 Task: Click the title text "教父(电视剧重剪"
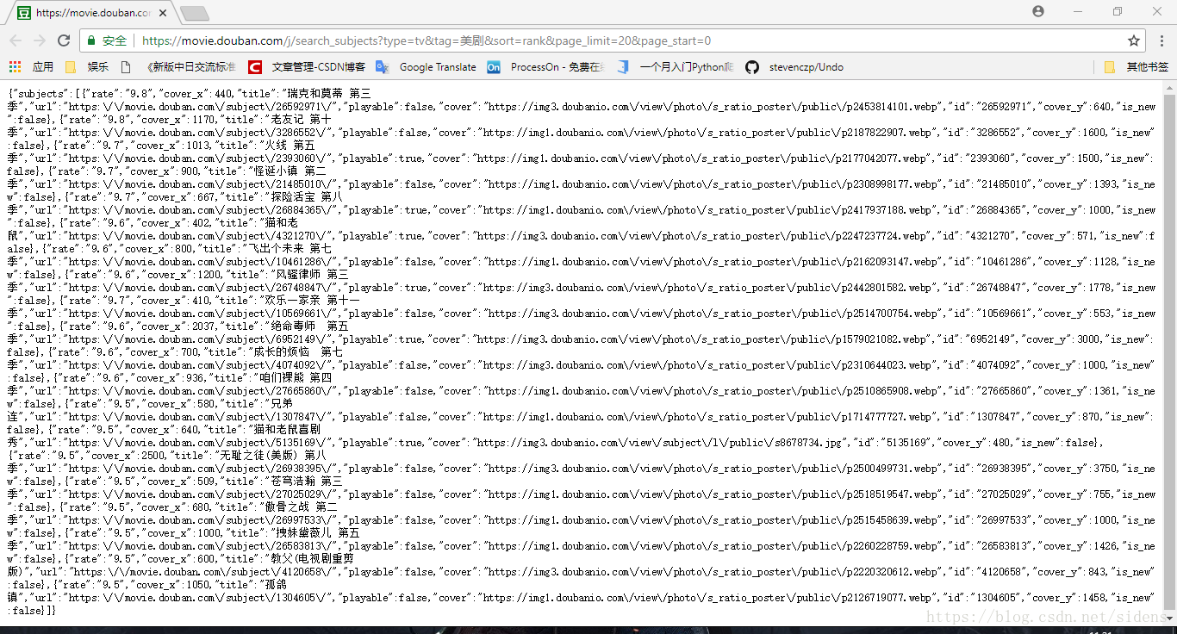tap(313, 558)
